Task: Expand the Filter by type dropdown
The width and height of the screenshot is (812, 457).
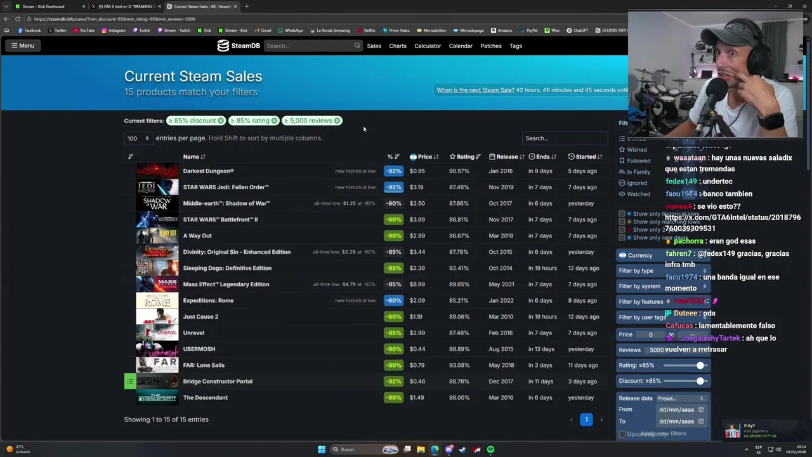Action: click(663, 271)
